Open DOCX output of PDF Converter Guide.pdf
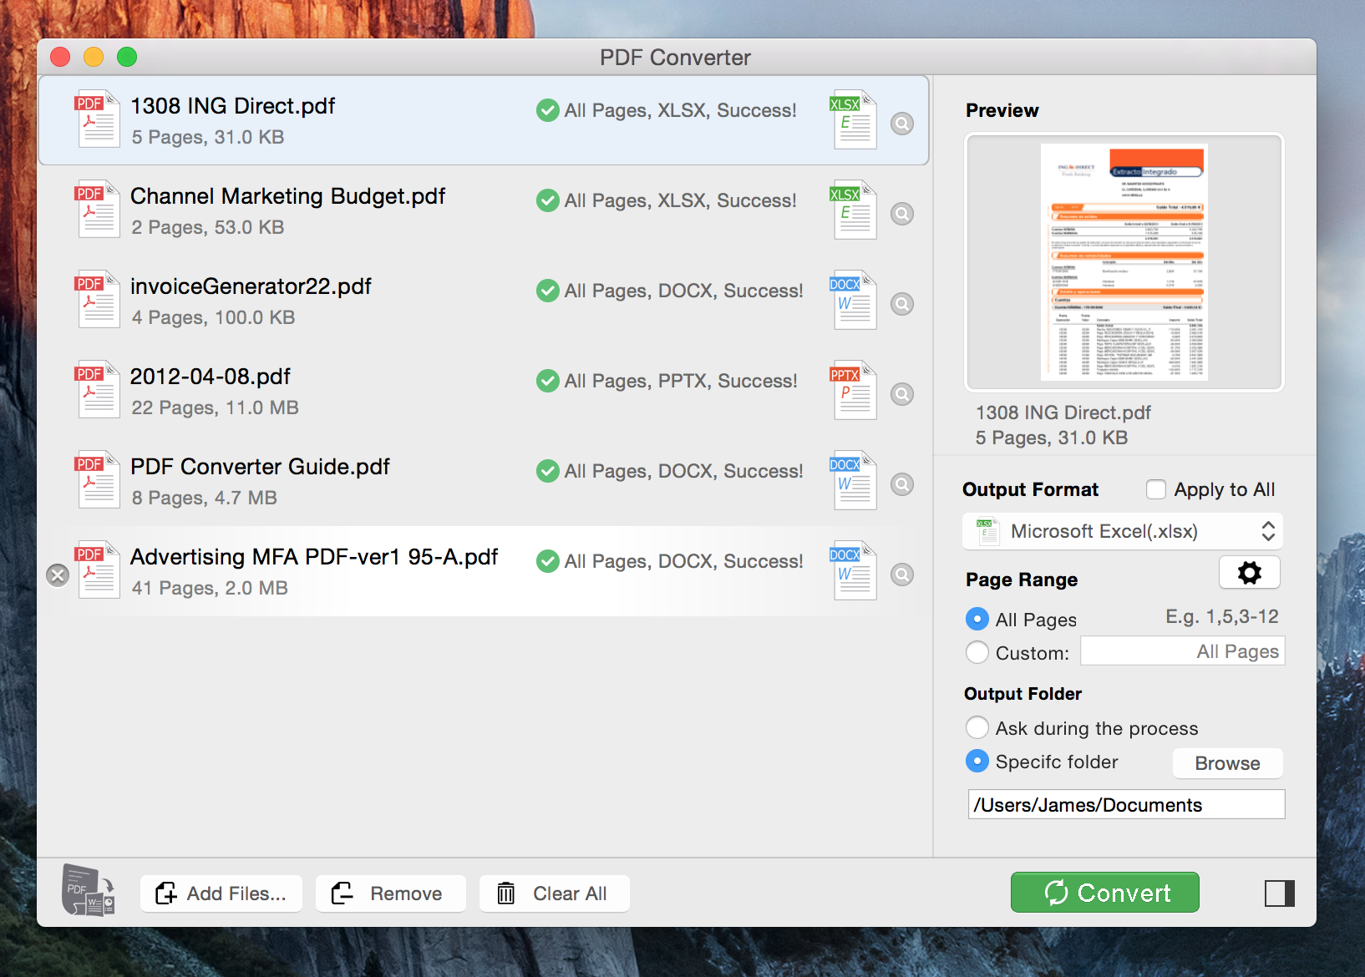 coord(853,481)
